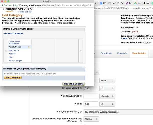The height and width of the screenshot is (125, 153).
Task: Click info icon beside Shipping Weight
Action: 81,88
